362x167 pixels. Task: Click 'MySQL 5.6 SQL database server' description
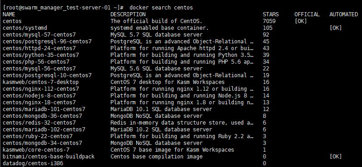[156, 69]
